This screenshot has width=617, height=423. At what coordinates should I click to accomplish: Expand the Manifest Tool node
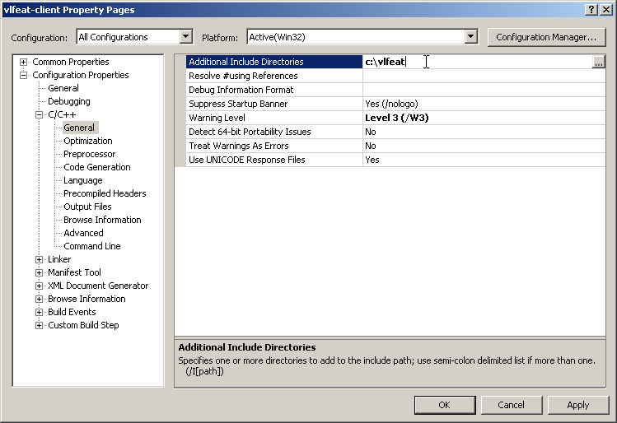click(39, 273)
